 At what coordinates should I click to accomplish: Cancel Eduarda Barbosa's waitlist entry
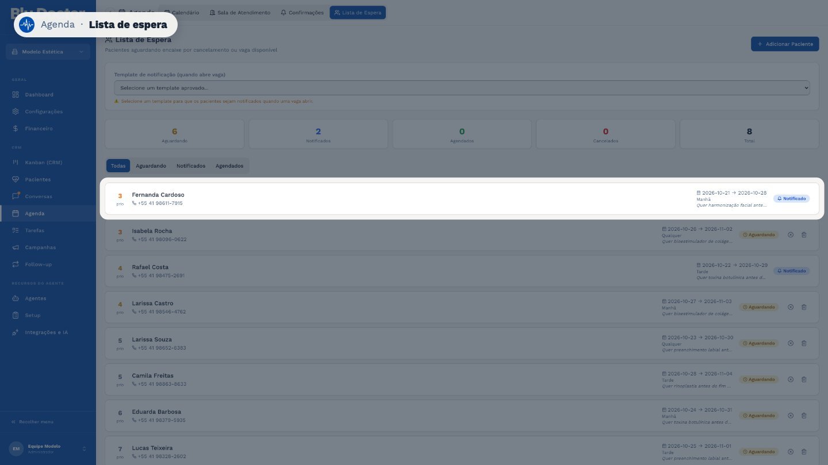pyautogui.click(x=790, y=416)
